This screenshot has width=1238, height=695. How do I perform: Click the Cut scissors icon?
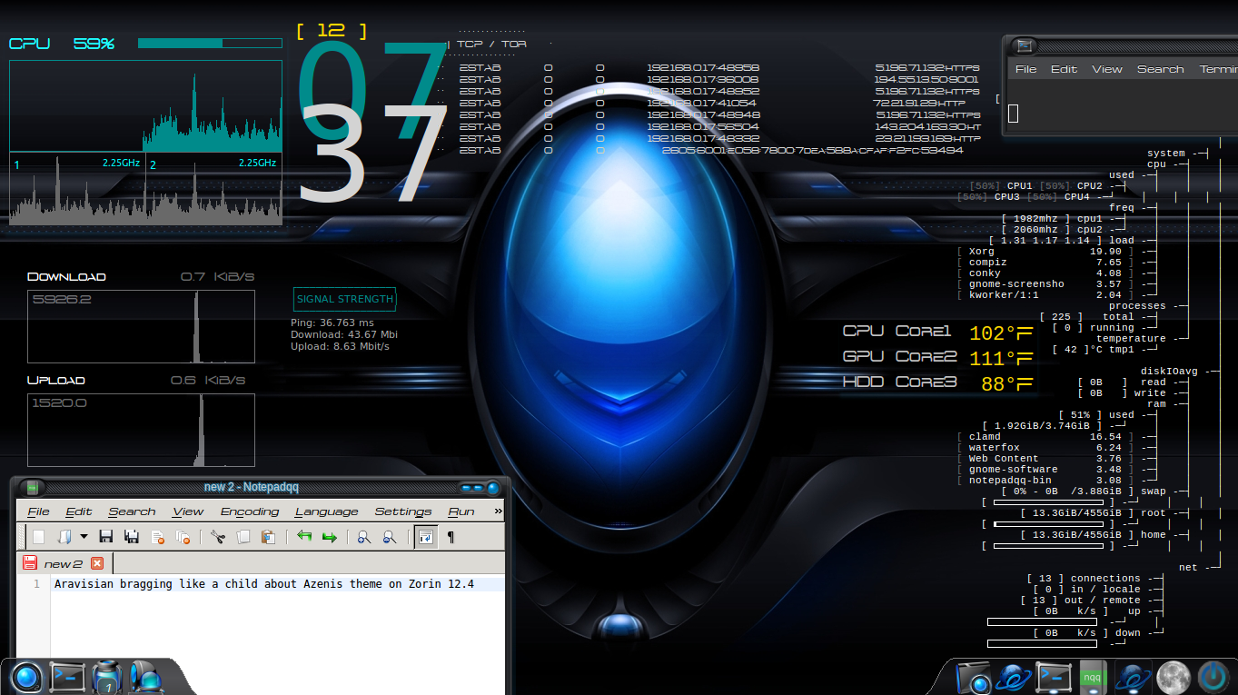[x=217, y=537]
